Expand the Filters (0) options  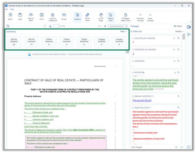point(136,32)
